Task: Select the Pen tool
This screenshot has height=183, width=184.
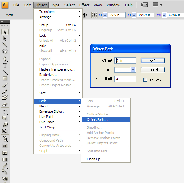Action: point(5,59)
